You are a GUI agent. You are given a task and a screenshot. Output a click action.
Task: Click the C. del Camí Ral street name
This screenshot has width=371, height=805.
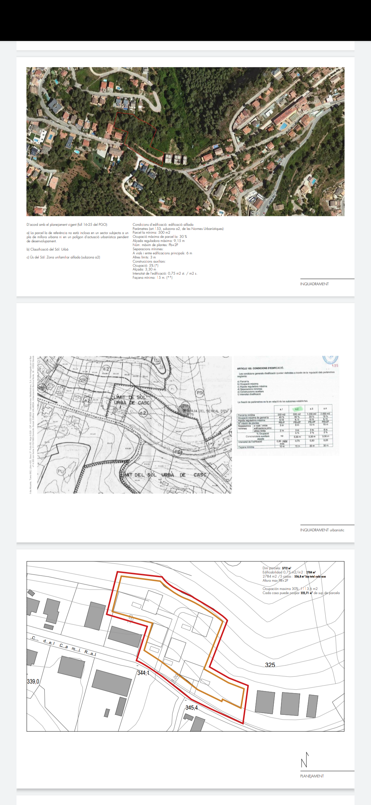tap(64, 647)
